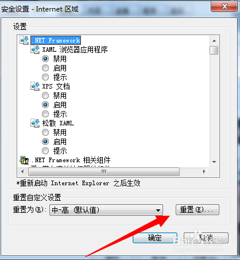Select the .NET Framework category icon

pos(24,40)
